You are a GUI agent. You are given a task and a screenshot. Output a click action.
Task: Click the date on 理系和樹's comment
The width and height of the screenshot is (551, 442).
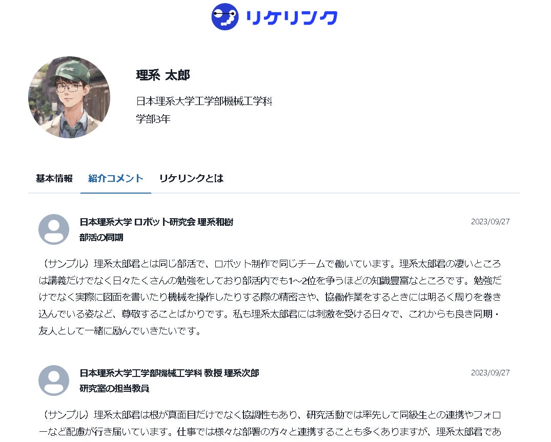click(x=490, y=222)
